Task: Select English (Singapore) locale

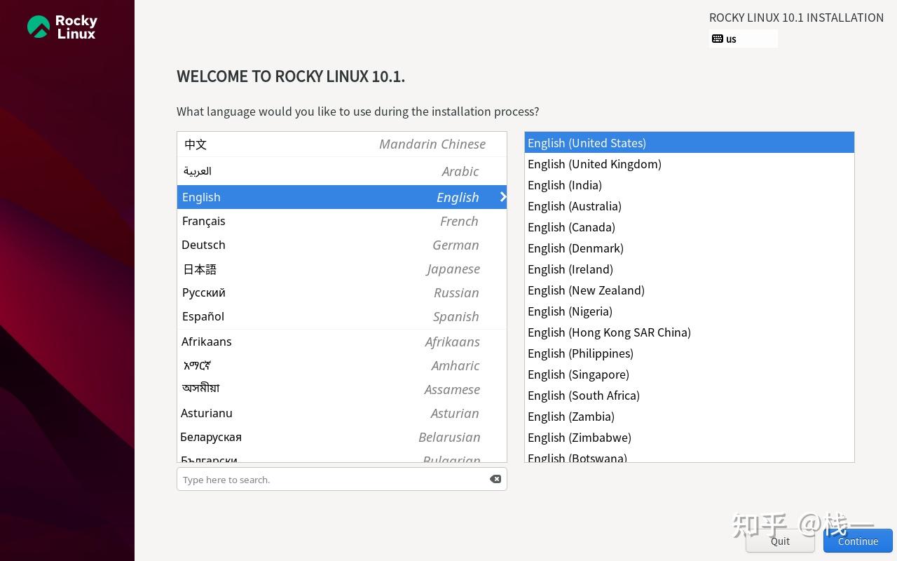Action: point(690,374)
